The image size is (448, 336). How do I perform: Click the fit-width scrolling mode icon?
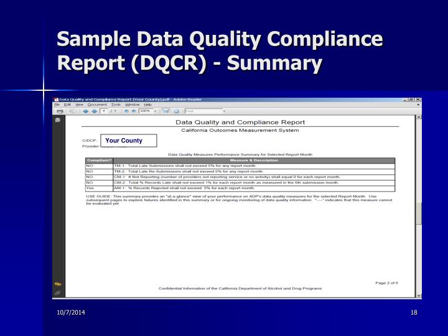[x=166, y=111]
